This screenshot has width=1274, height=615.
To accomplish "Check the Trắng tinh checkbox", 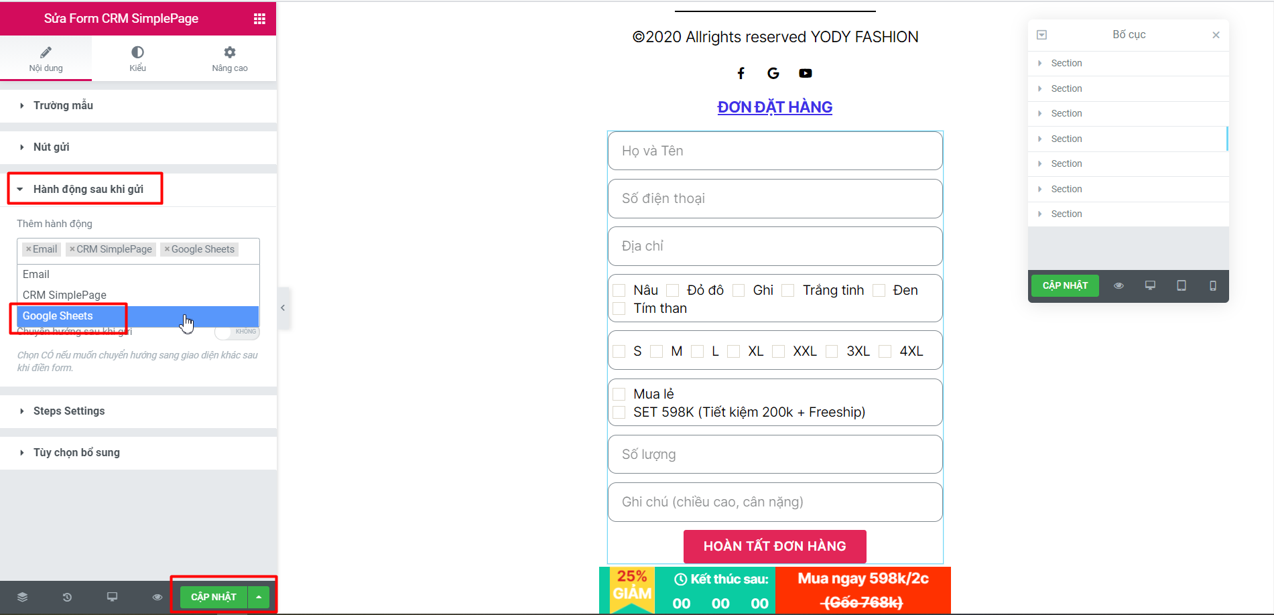I will pyautogui.click(x=788, y=291).
